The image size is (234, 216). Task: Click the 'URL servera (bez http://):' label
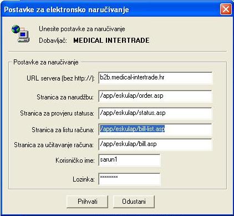click(x=60, y=78)
